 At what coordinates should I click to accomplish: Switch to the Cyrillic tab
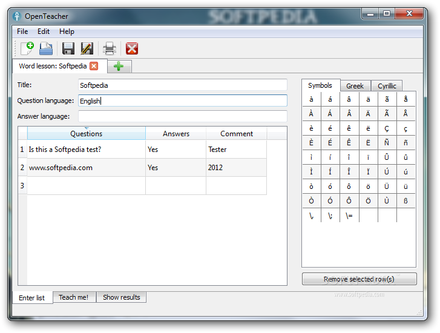(387, 86)
